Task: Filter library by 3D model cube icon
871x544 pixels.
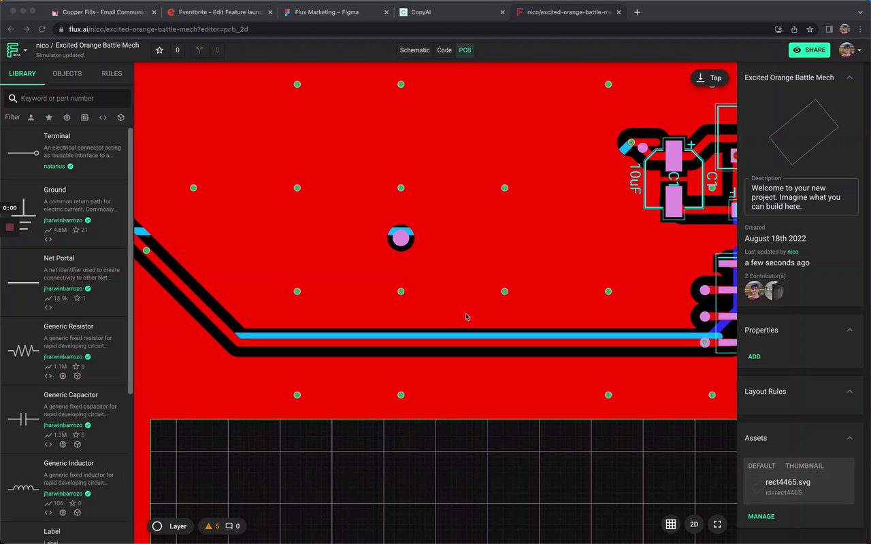Action: click(x=120, y=118)
